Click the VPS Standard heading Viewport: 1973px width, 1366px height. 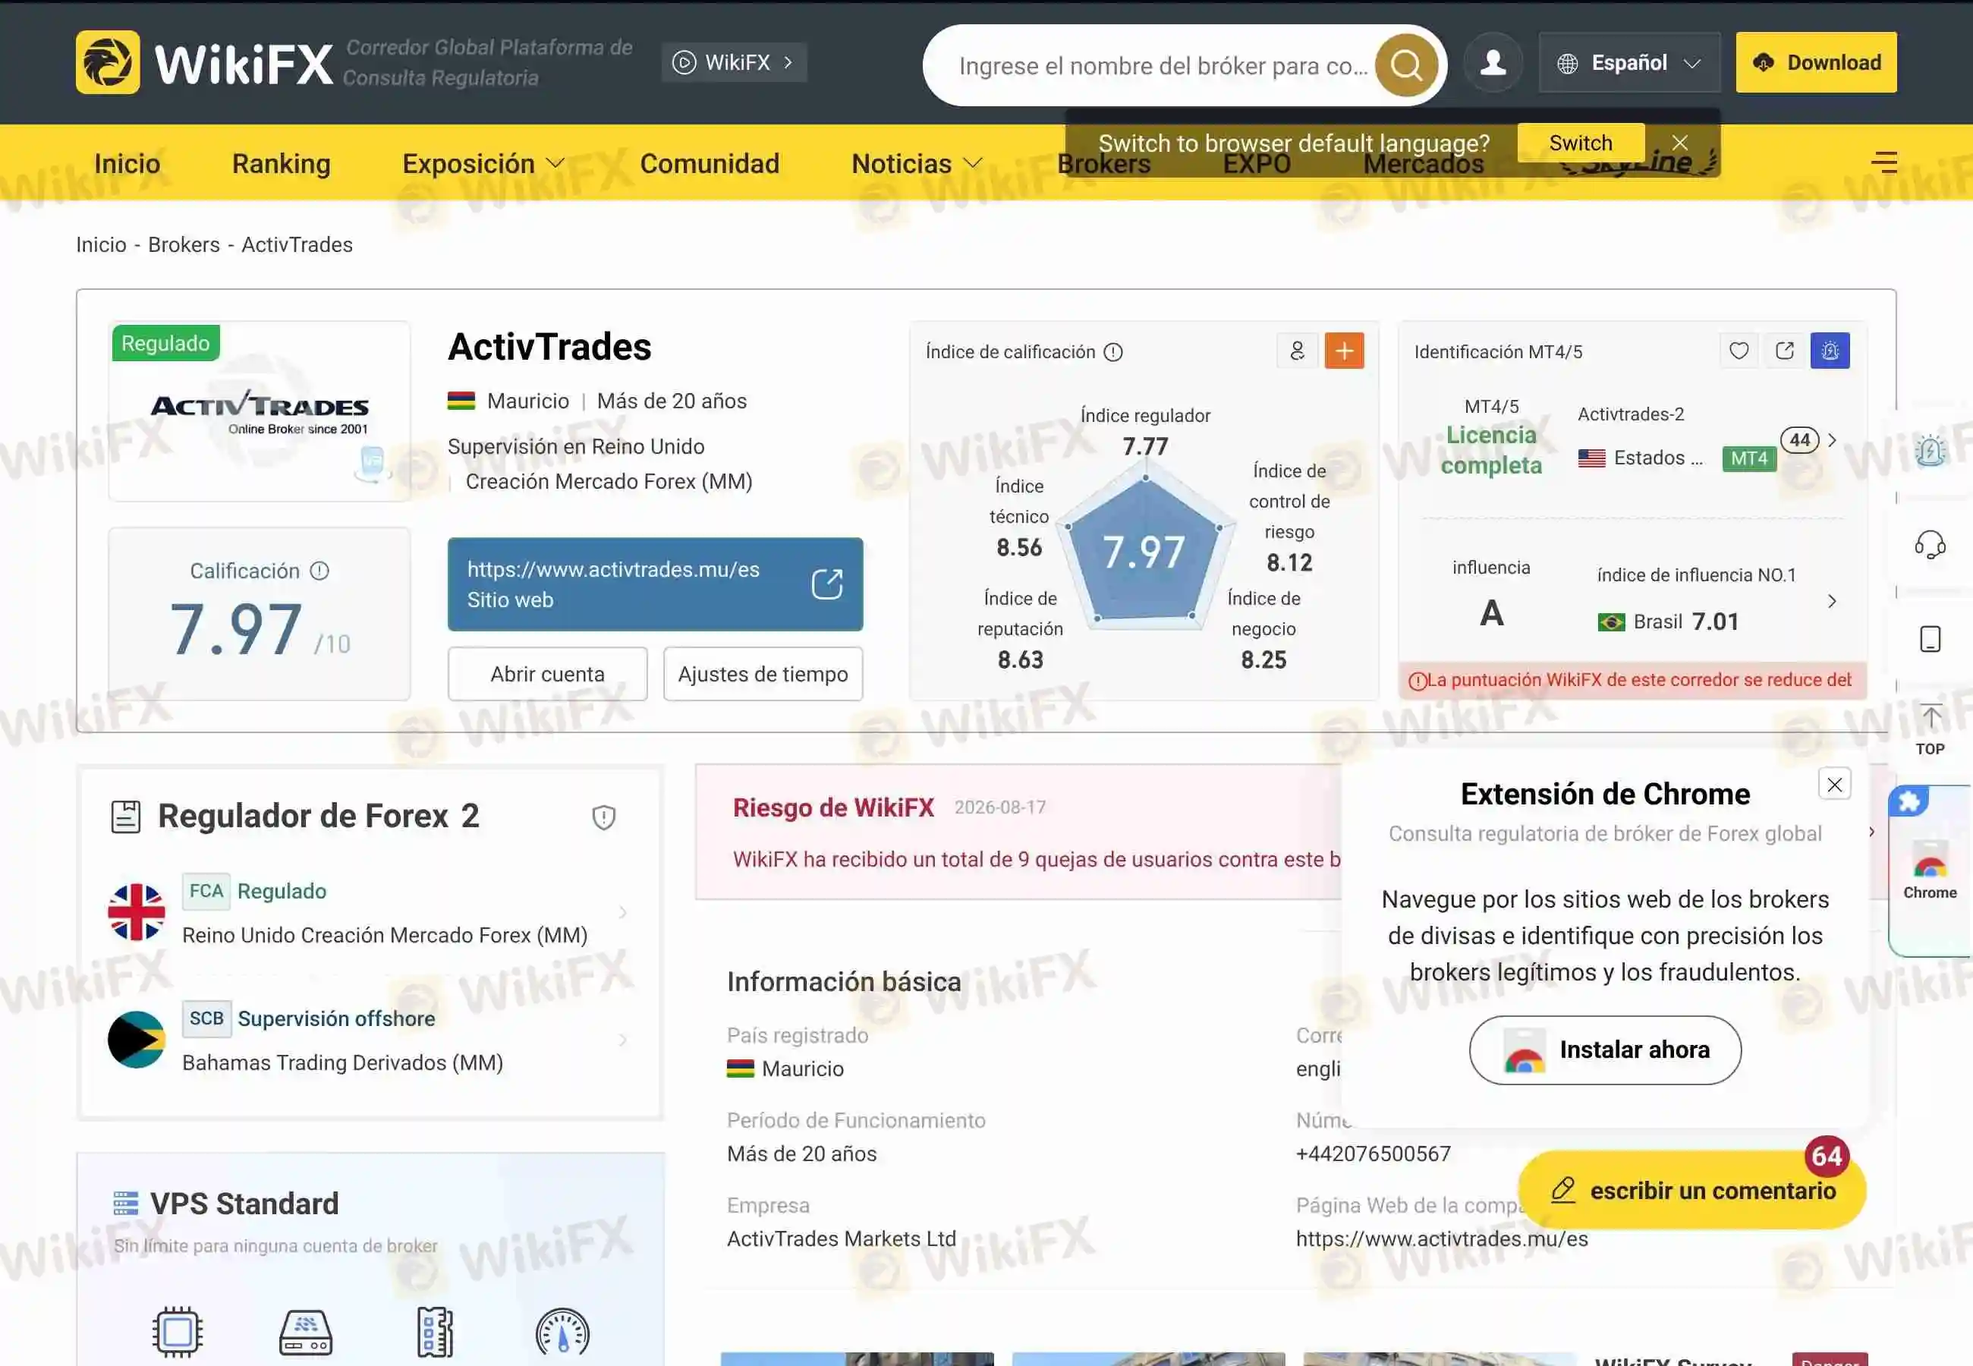click(x=244, y=1204)
